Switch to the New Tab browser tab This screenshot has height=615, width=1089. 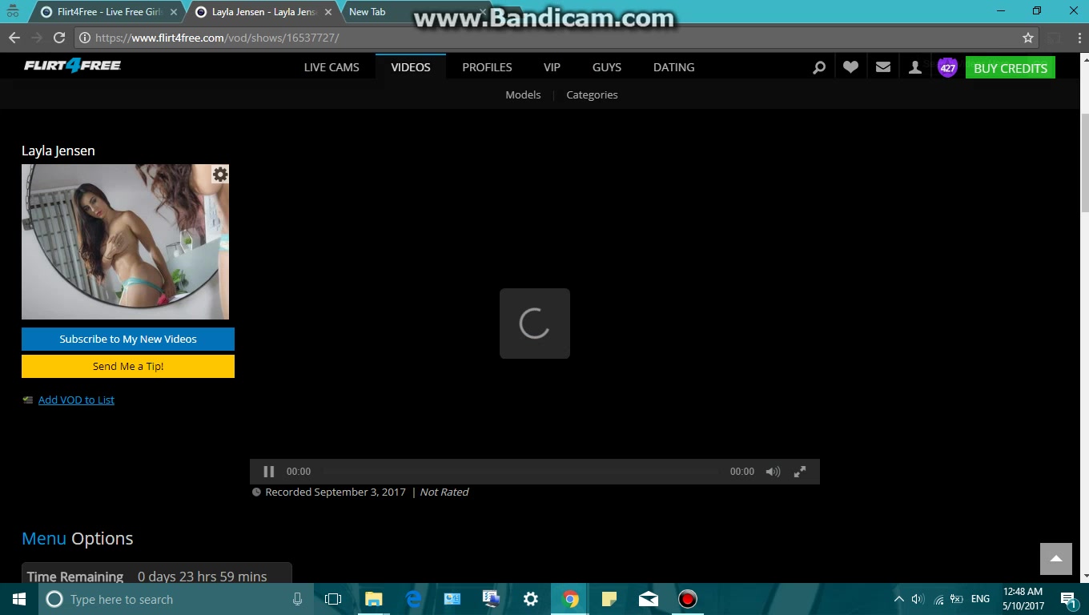click(368, 12)
